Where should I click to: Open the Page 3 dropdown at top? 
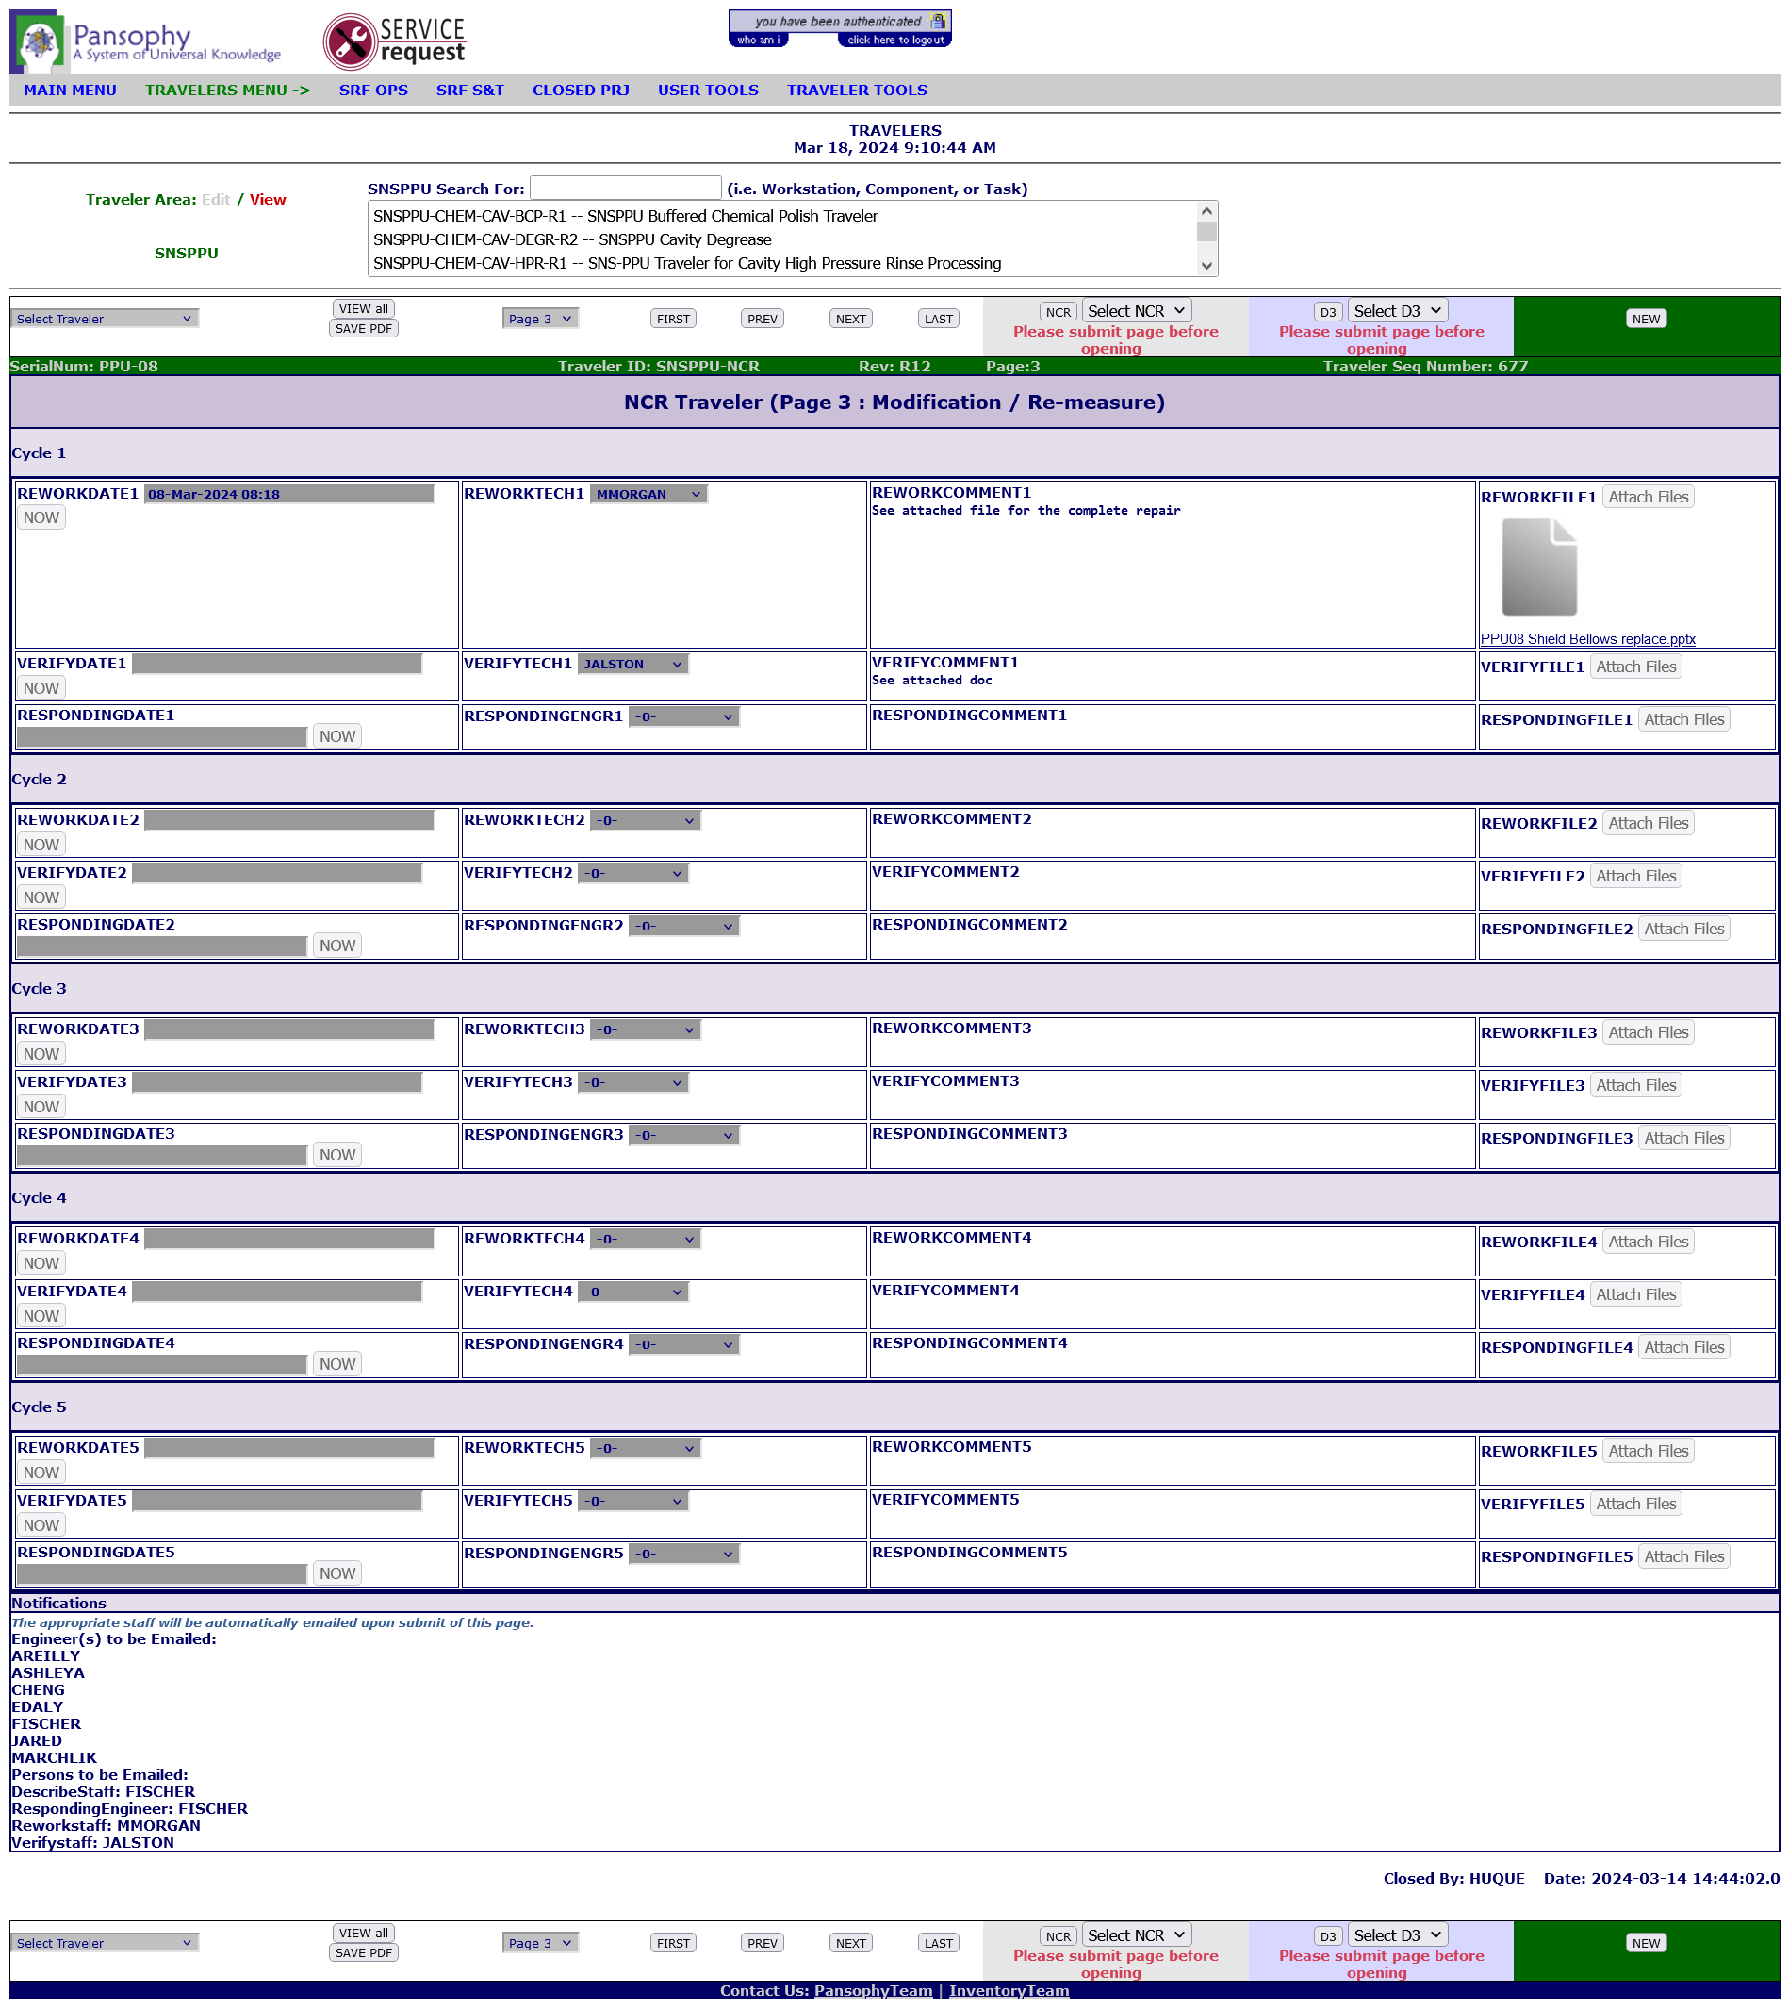pos(540,319)
